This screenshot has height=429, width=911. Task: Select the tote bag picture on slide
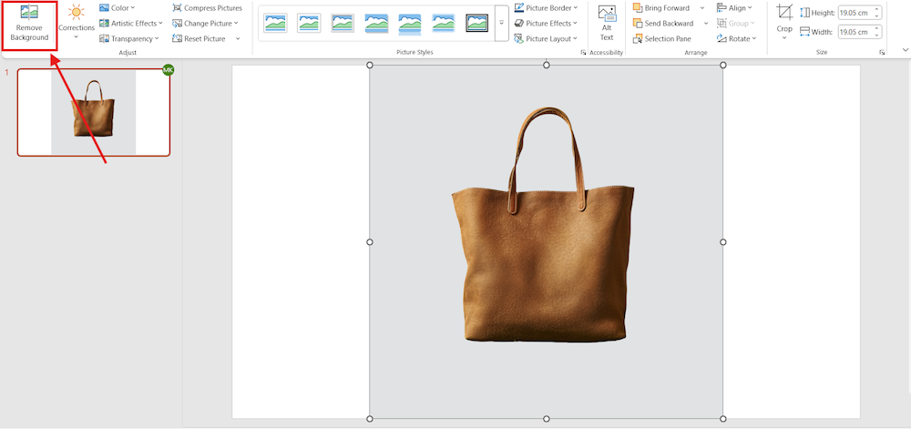pyautogui.click(x=546, y=241)
